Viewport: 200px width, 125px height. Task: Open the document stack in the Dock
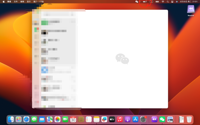181,119
